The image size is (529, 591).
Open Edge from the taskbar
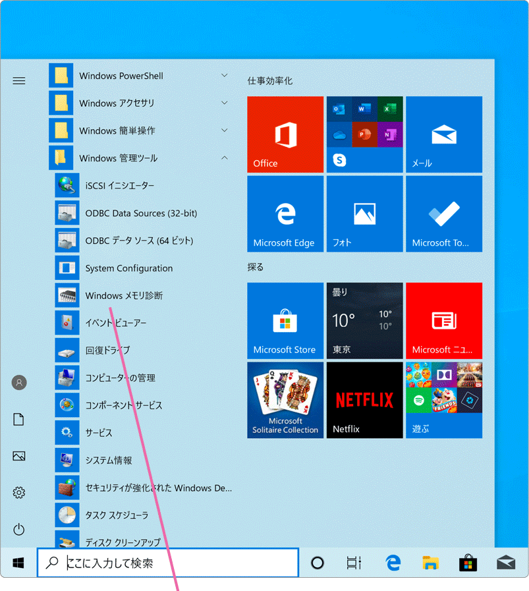(393, 563)
